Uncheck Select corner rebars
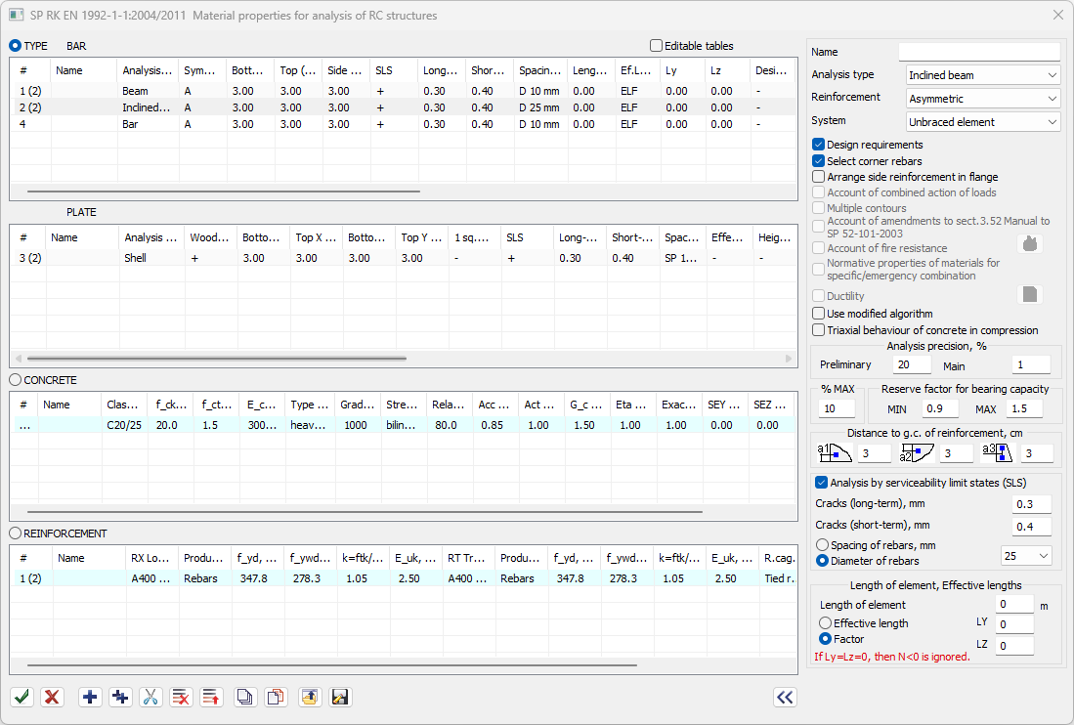Image resolution: width=1074 pixels, height=725 pixels. pyautogui.click(x=819, y=161)
